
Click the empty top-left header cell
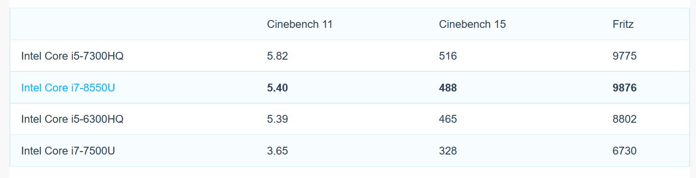[x=133, y=24]
